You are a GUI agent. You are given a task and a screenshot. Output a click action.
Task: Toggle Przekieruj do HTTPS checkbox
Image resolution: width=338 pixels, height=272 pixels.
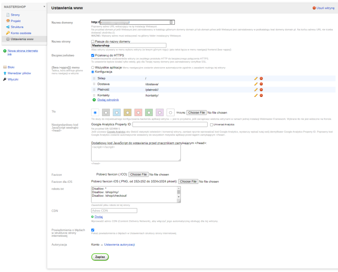[93, 55]
